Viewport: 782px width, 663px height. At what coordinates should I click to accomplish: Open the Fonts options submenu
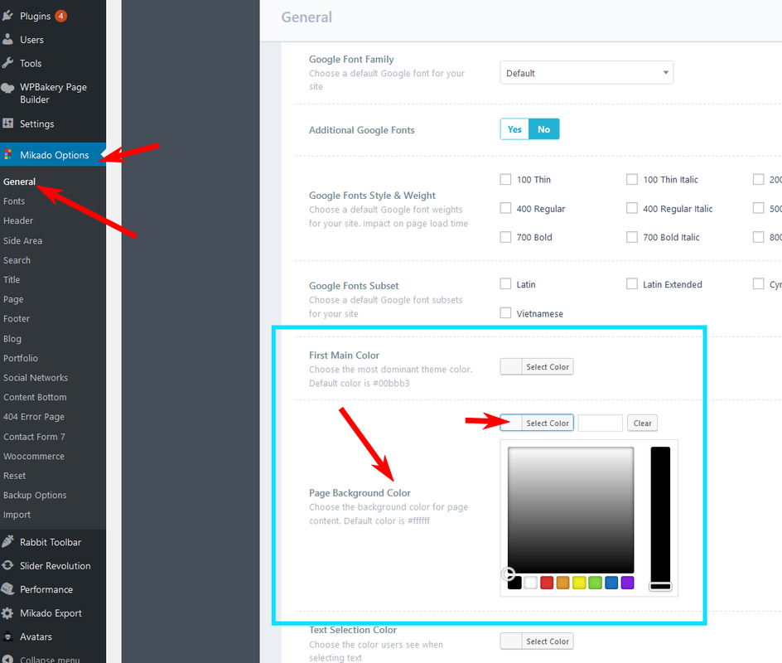click(x=14, y=201)
